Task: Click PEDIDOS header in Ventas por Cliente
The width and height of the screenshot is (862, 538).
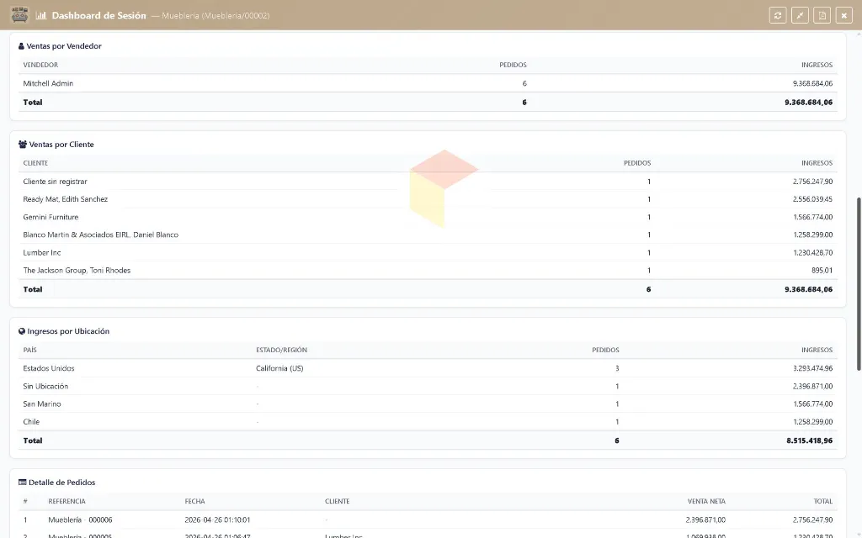Action: coord(637,163)
